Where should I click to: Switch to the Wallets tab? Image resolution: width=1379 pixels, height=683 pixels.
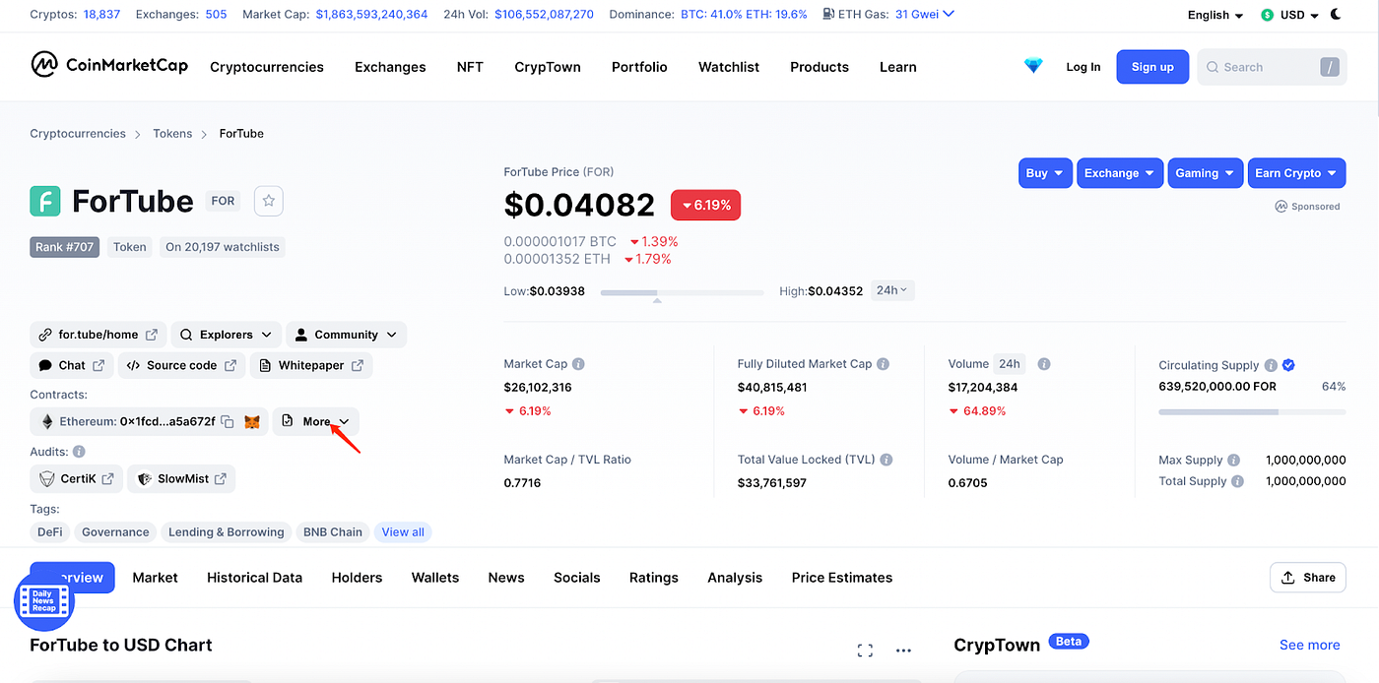point(435,578)
